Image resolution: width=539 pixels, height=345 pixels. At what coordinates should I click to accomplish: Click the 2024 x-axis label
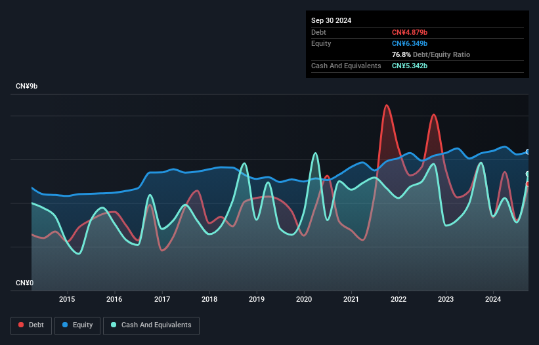click(x=493, y=299)
